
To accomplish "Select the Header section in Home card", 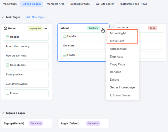I will (x=26, y=37).
